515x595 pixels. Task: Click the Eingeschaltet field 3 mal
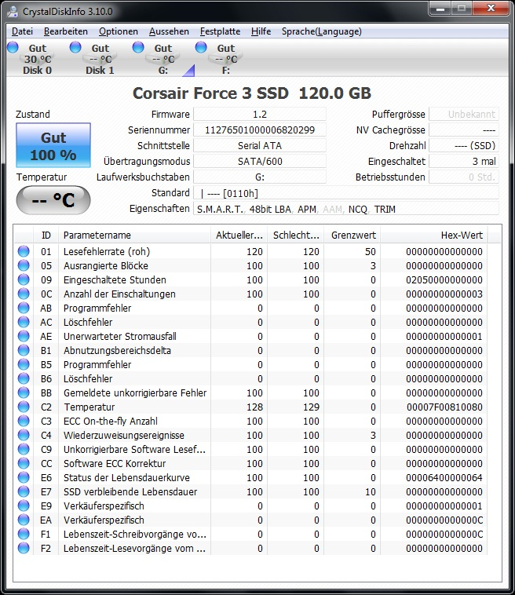pos(464,161)
